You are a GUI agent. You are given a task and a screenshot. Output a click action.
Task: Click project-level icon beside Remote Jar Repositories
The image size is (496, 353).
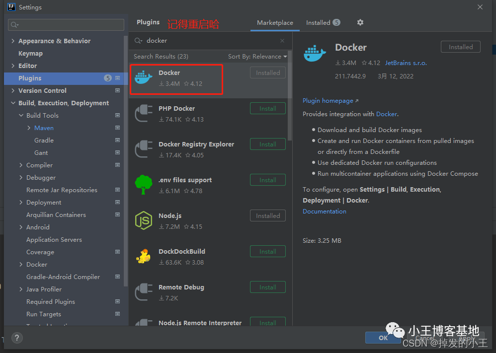(x=117, y=190)
